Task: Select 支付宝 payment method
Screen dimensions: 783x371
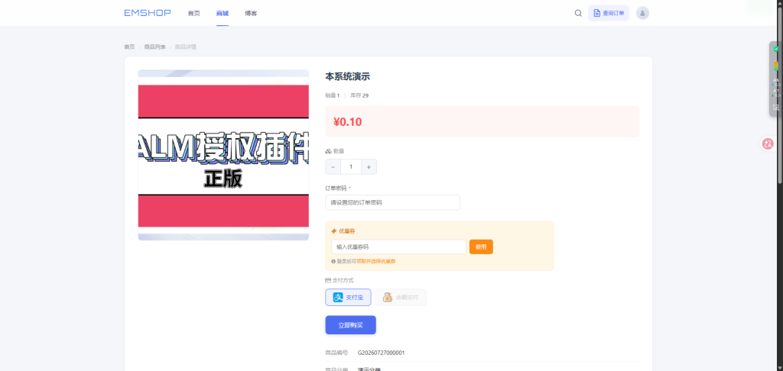Action: coord(348,297)
